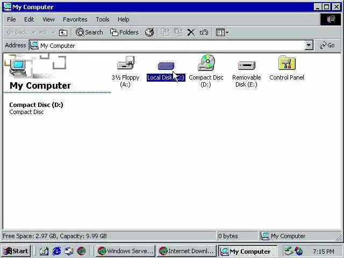Click the Compact Disc (D:) details heading
The image size is (344, 258).
[x=36, y=105]
